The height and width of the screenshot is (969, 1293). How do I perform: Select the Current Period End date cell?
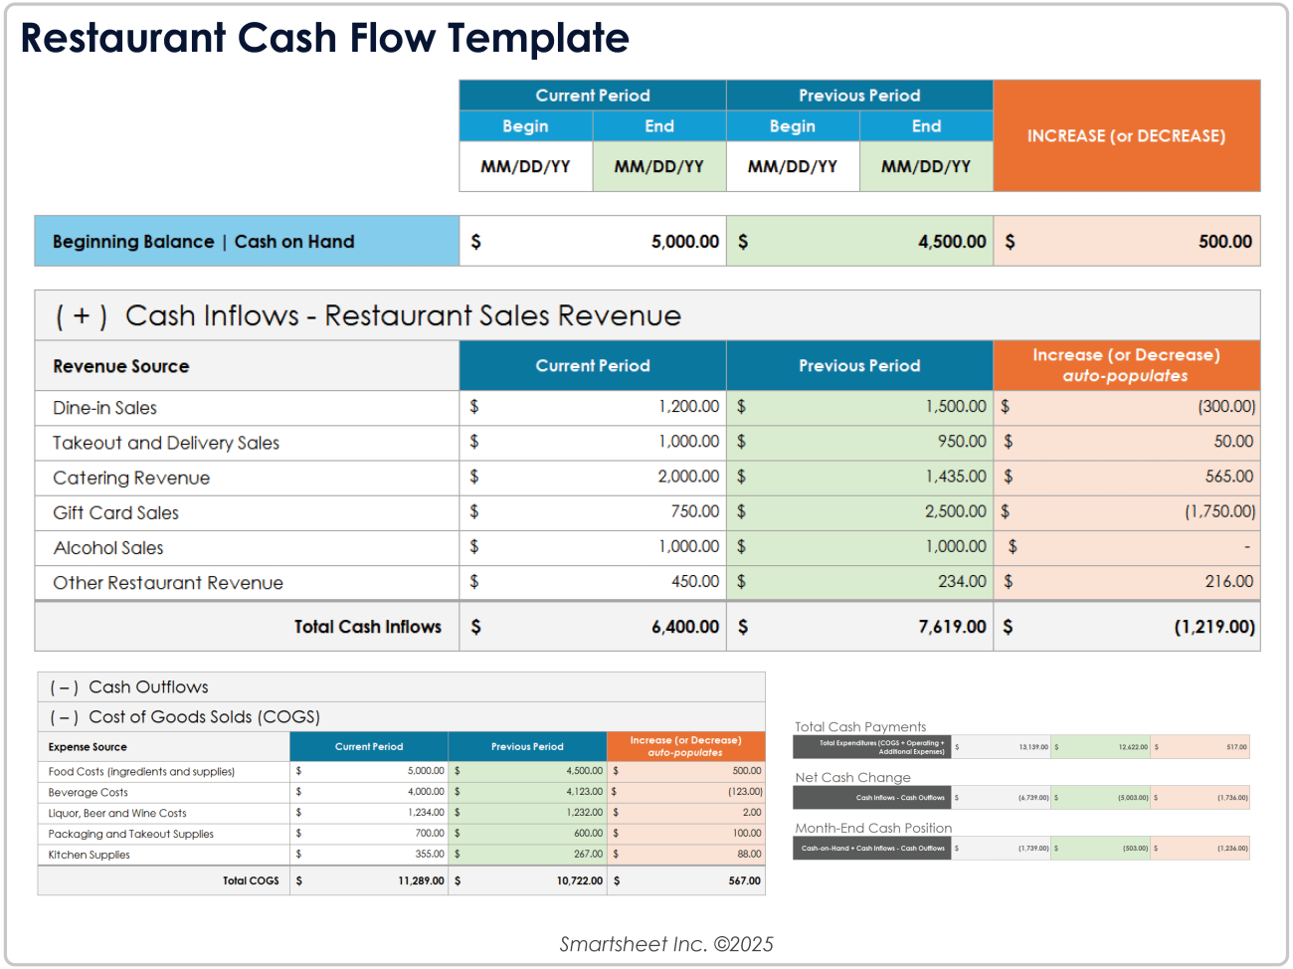click(658, 166)
